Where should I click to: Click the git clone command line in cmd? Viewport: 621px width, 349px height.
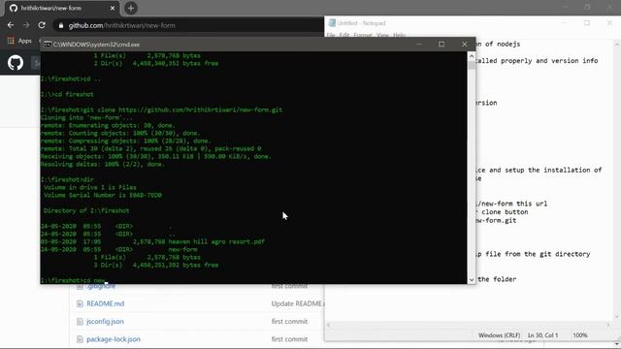(x=162, y=110)
